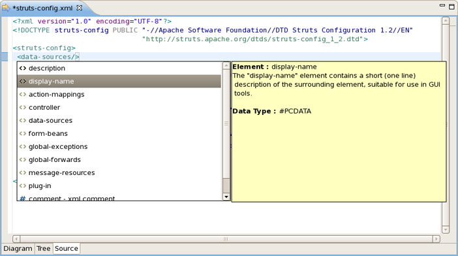Switch to the Source tab

coord(67,249)
